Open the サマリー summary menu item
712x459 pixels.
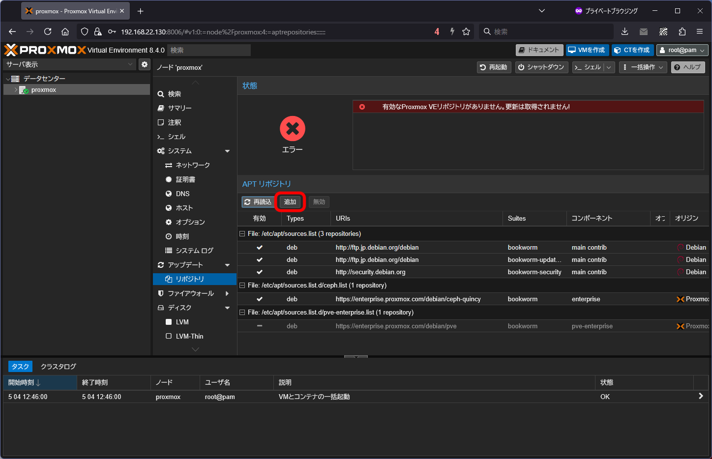195,108
